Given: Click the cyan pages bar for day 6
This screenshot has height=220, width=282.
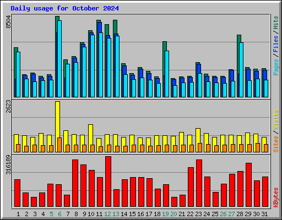Looking at the screenshot, I should 59,59.
